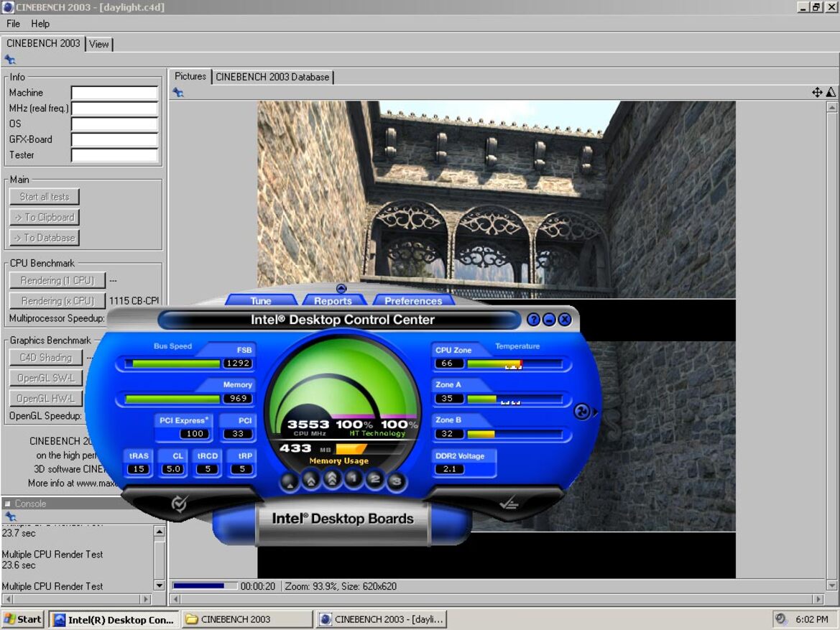Click the To Clipboard button
This screenshot has height=630, width=840.
[x=45, y=217]
